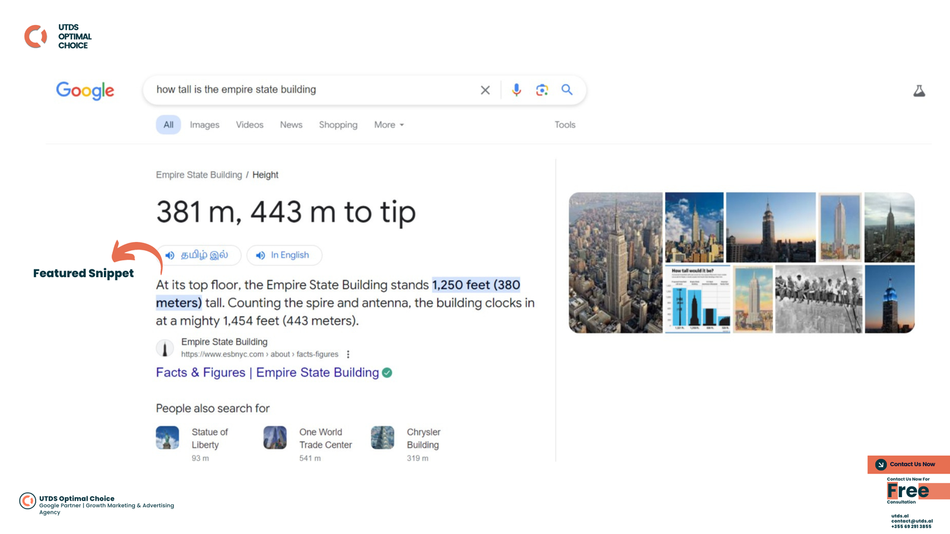
Task: Expand the More dropdown
Action: point(389,125)
